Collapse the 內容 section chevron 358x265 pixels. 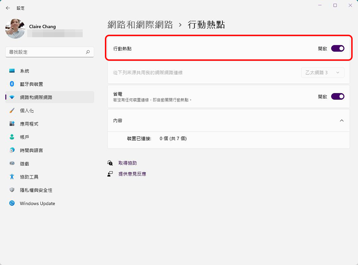point(342,121)
